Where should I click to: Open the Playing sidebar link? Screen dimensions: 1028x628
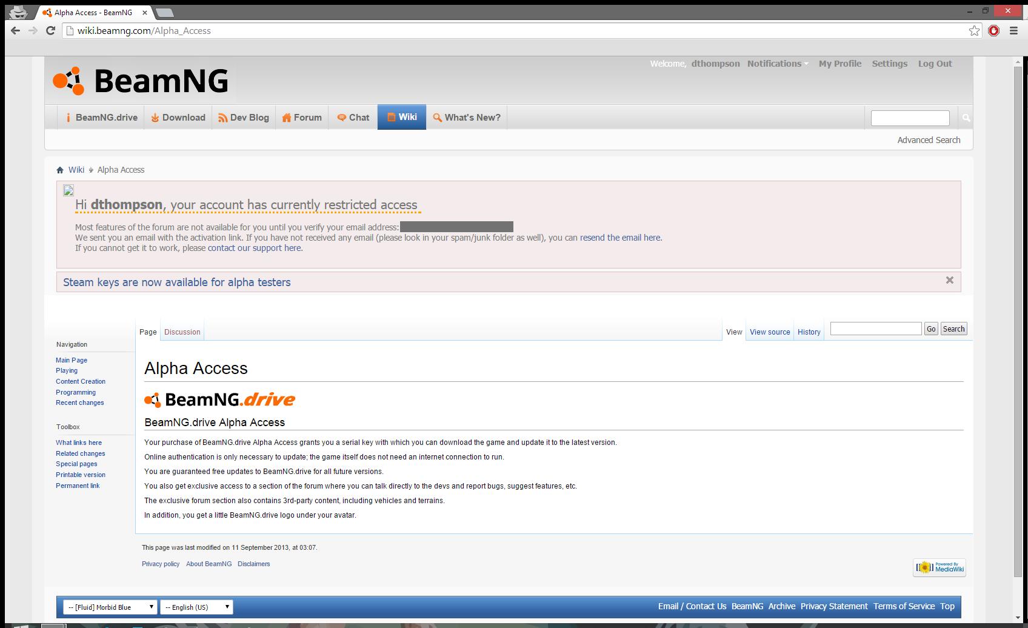pyautogui.click(x=67, y=370)
